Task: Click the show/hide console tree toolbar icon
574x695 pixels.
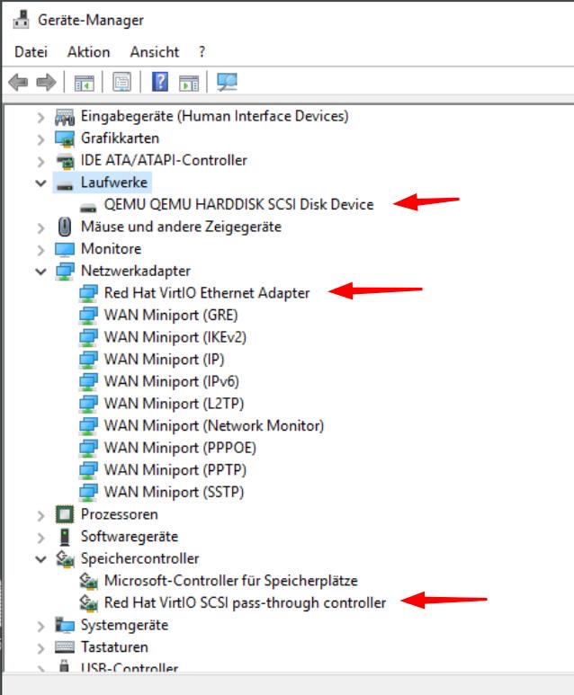Action: point(84,83)
